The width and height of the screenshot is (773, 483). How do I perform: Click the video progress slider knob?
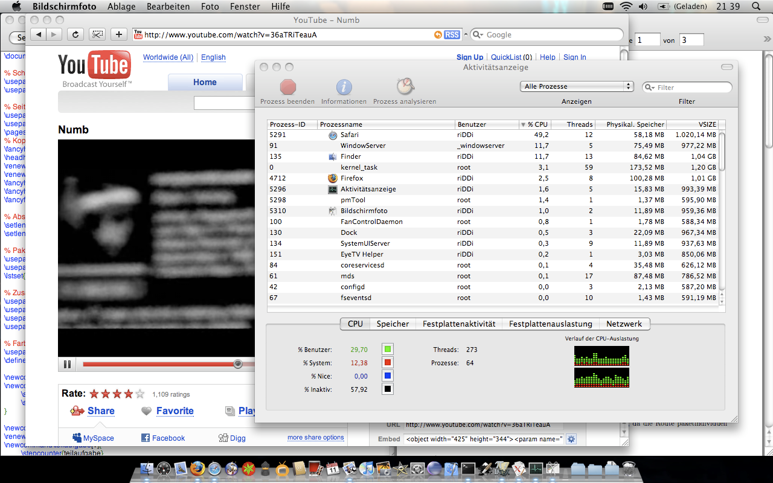(x=238, y=364)
